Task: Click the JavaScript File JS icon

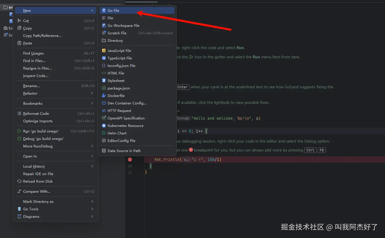Action: (x=104, y=50)
